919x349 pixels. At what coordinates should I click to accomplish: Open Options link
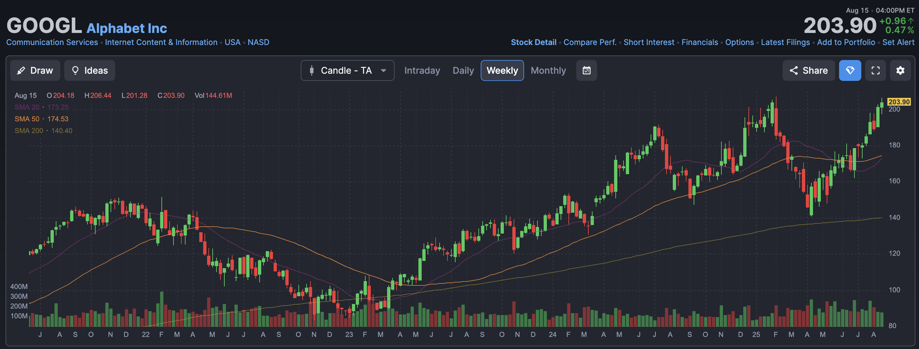(739, 42)
